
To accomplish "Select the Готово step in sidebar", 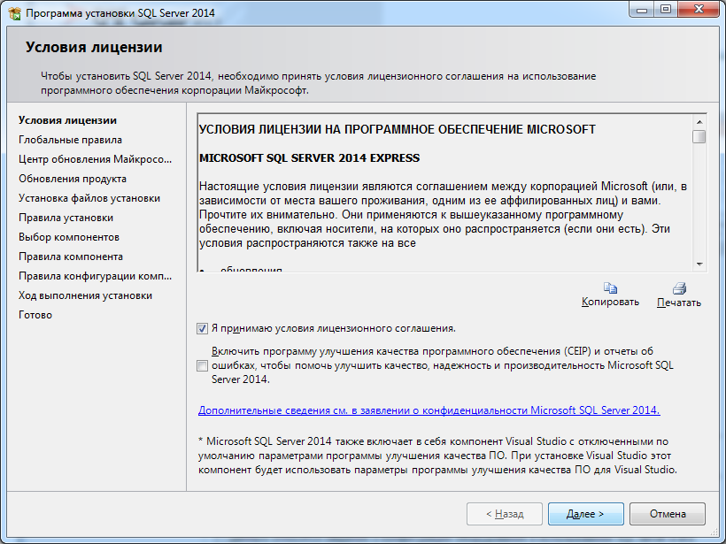I will point(35,315).
